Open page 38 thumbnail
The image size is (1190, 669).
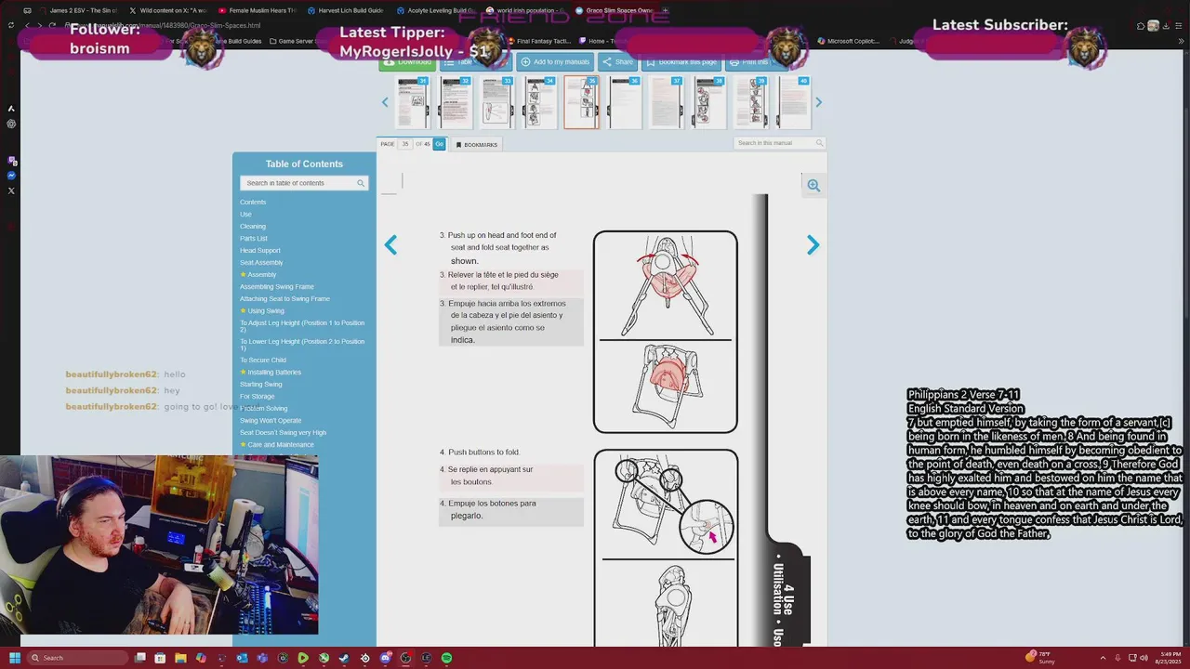pos(710,102)
